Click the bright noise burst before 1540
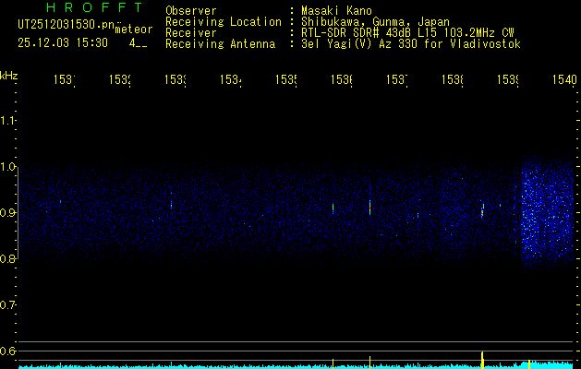This screenshot has width=581, height=369. tap(548, 213)
